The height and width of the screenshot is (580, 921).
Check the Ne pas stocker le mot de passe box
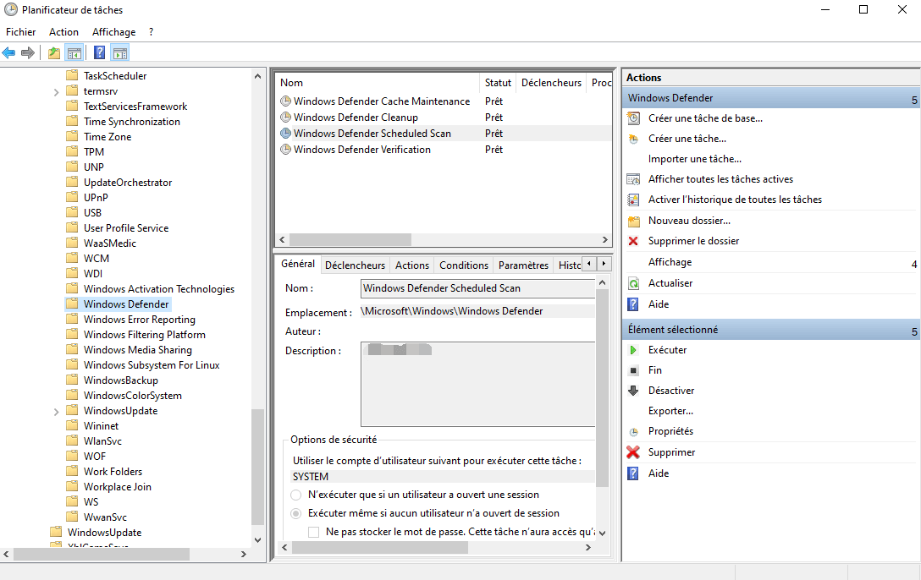[x=314, y=532]
